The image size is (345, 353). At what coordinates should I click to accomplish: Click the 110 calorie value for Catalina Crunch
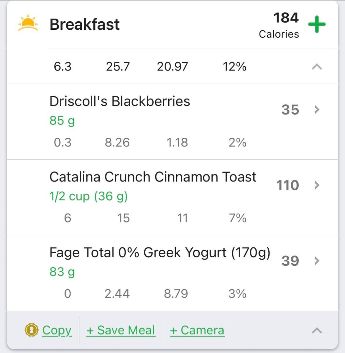pos(287,185)
